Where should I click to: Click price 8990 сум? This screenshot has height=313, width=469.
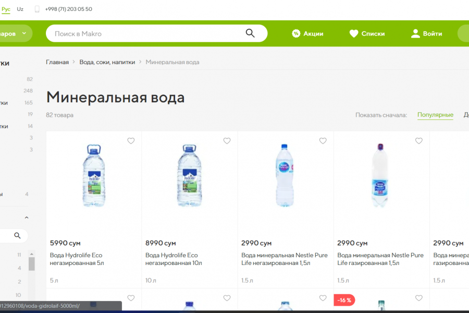(x=161, y=243)
